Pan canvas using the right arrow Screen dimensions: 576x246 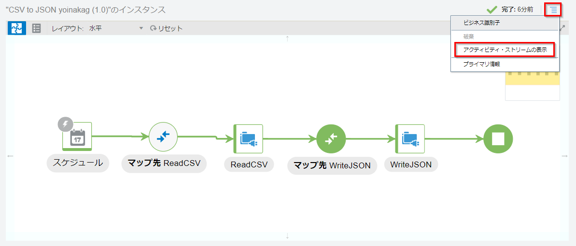565,156
